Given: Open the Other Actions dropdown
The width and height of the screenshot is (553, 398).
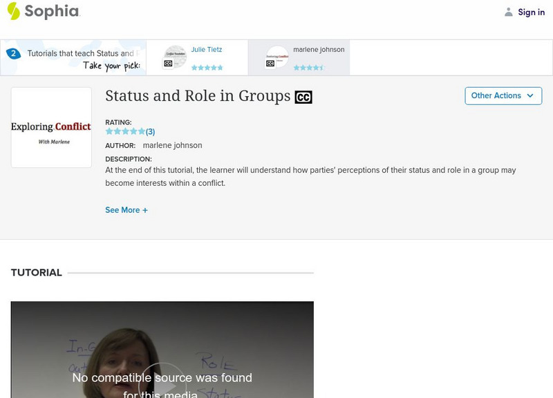Looking at the screenshot, I should (x=503, y=95).
